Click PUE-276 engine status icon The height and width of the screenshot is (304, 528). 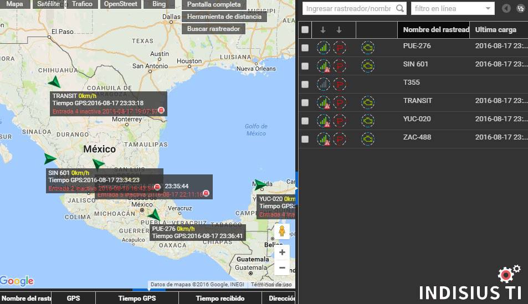tap(368, 48)
